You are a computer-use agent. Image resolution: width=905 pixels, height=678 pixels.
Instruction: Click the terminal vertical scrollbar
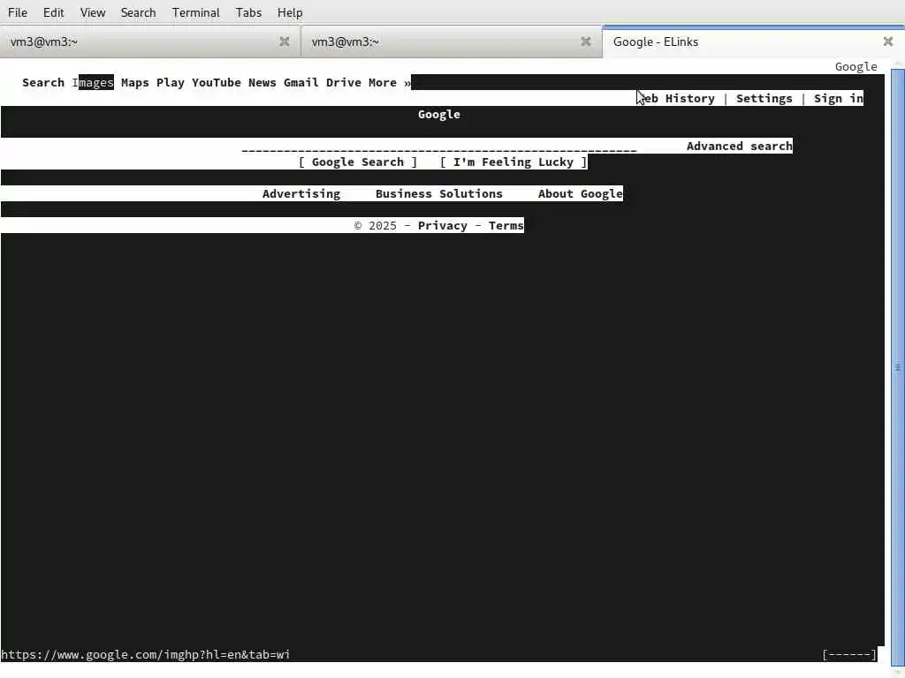[898, 367]
